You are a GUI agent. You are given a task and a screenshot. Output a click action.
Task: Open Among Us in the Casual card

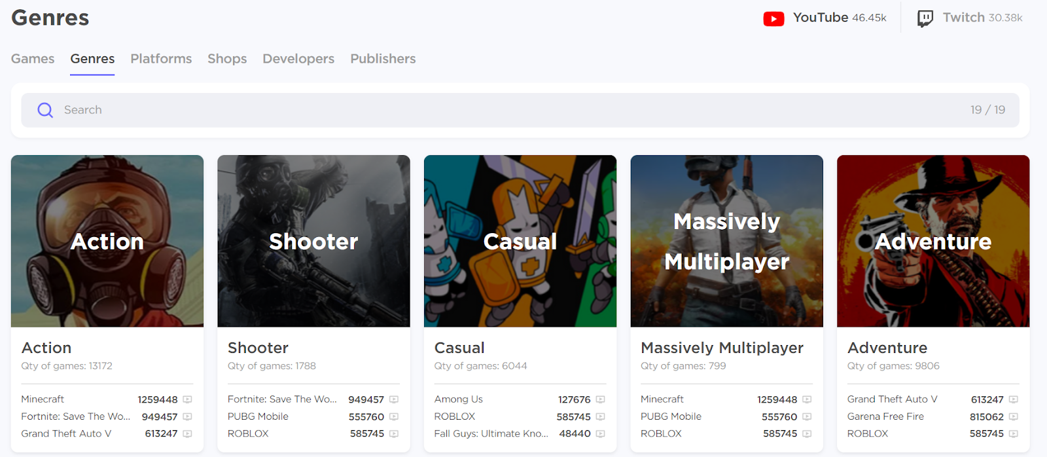458,399
